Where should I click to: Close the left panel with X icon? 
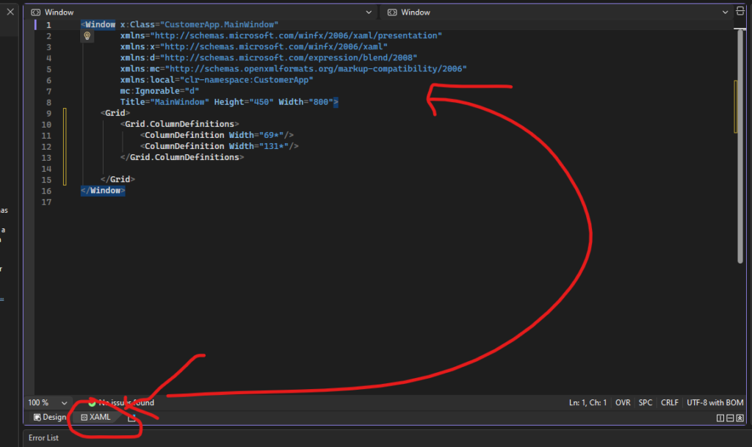point(10,12)
